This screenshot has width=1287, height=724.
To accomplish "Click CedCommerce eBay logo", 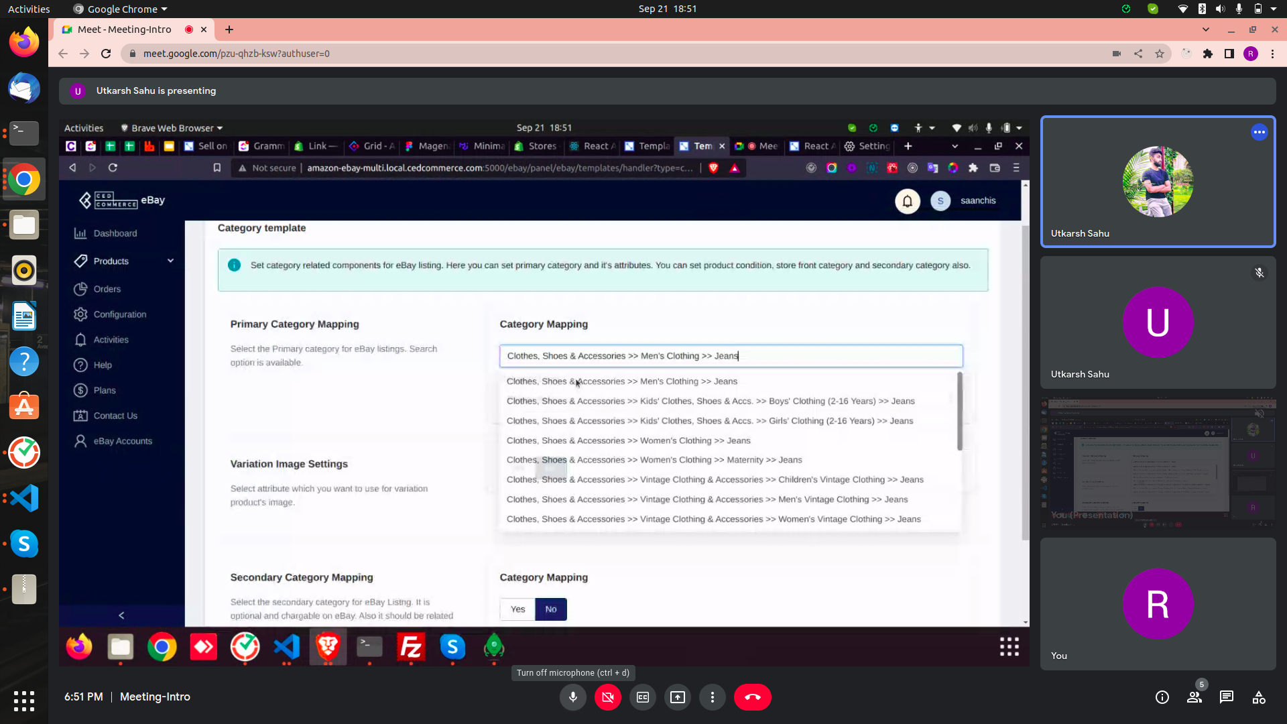I will coord(121,200).
